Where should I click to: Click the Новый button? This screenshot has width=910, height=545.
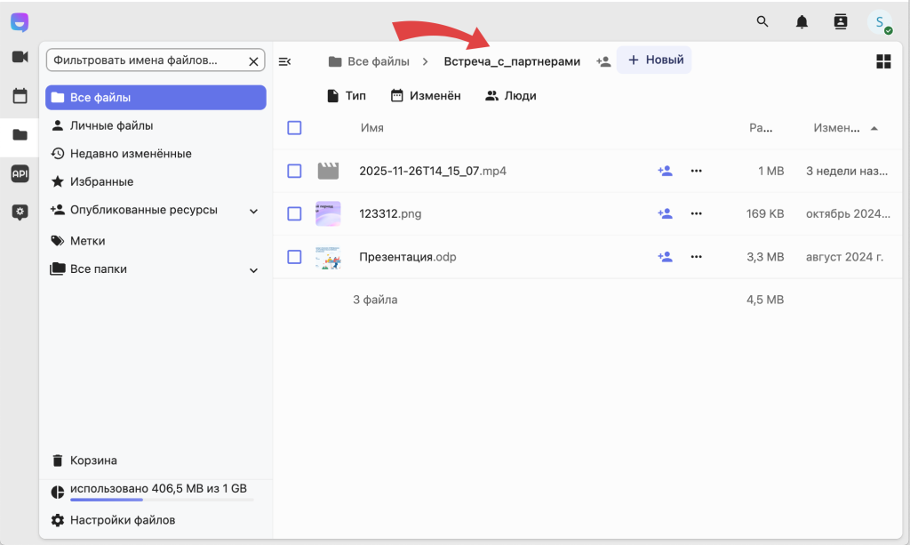pos(655,60)
